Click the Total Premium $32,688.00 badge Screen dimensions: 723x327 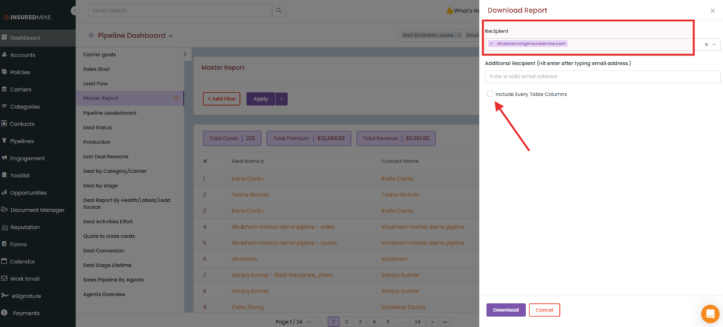[x=309, y=138]
